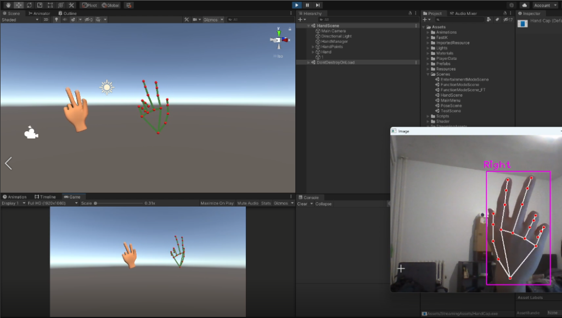
Task: Click the Clear console button
Action: click(302, 204)
